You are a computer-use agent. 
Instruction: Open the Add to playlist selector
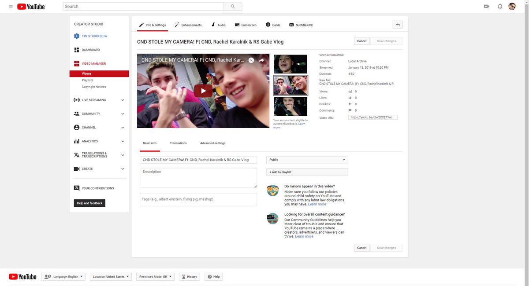coord(307,172)
